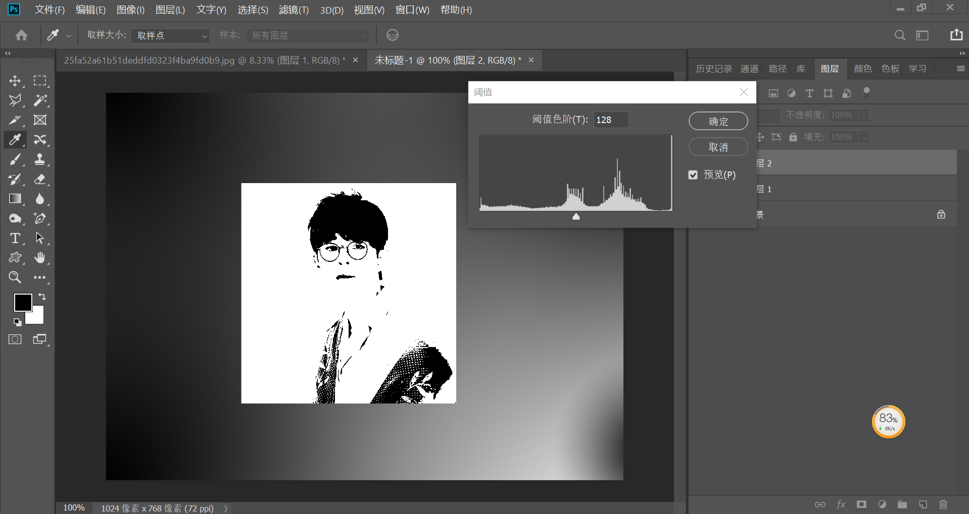This screenshot has width=969, height=514.
Task: Enter Quick Mask mode at toolbar bottom
Action: (x=15, y=339)
